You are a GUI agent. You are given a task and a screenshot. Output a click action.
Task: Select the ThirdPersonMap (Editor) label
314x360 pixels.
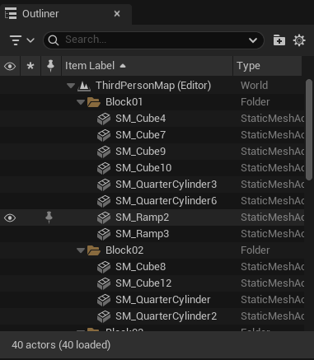[x=153, y=86]
